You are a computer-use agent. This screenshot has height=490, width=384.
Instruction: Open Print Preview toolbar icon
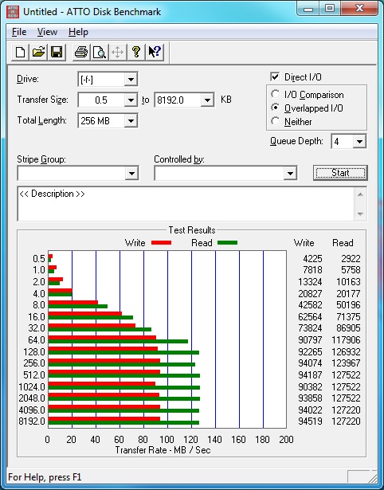point(100,52)
